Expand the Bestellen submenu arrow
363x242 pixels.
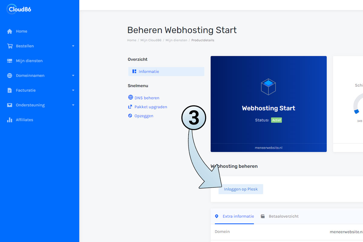click(73, 46)
